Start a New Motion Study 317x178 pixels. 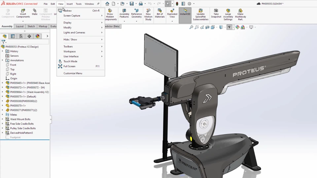(x=148, y=15)
